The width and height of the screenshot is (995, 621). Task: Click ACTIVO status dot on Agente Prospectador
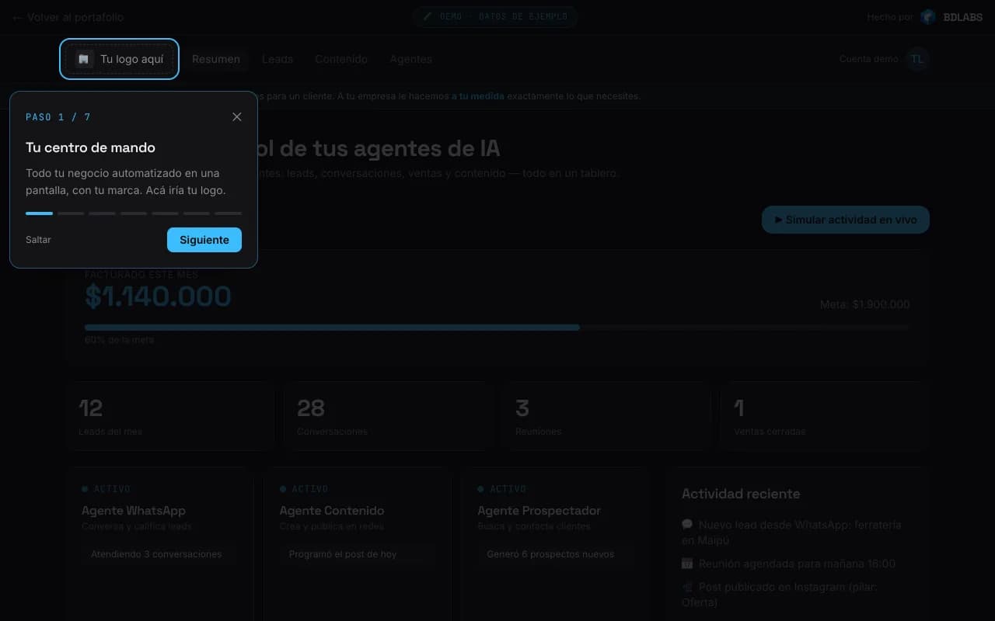click(480, 489)
